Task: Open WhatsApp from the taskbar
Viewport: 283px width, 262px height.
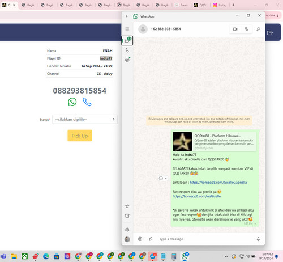Action: [185, 256]
